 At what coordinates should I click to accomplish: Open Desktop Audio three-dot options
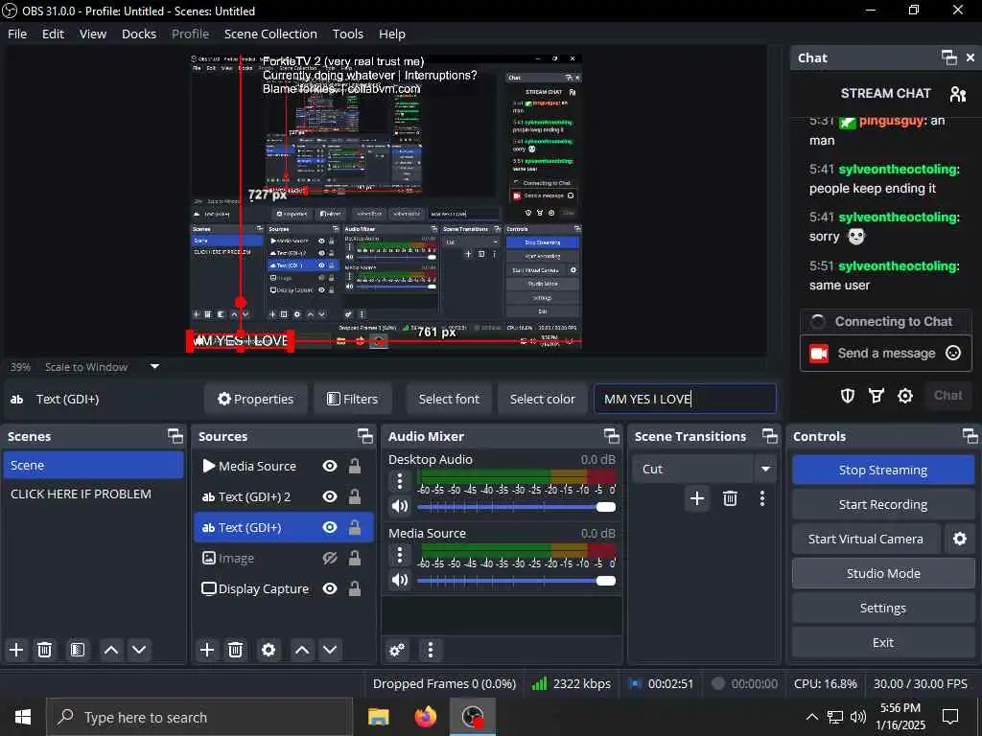(x=400, y=481)
